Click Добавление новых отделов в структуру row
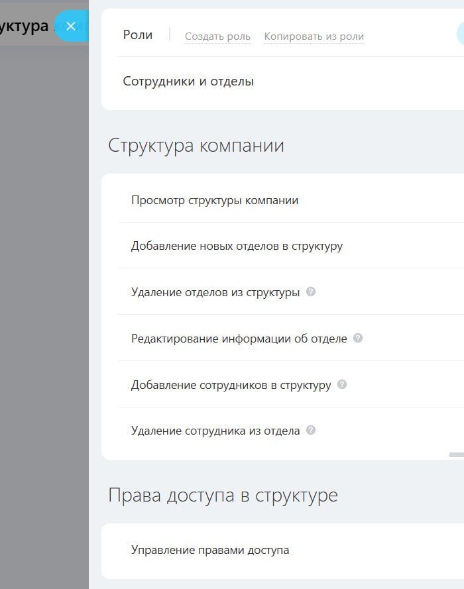The image size is (464, 589). click(291, 246)
